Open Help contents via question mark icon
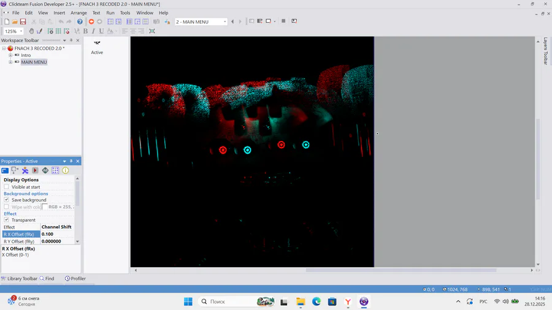This screenshot has height=310, width=552. pos(80,22)
